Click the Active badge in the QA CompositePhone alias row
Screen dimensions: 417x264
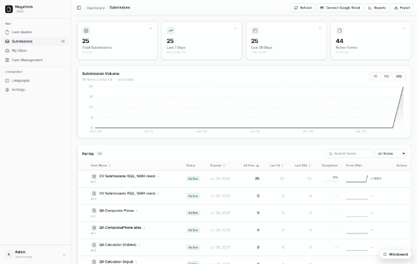[x=193, y=230]
